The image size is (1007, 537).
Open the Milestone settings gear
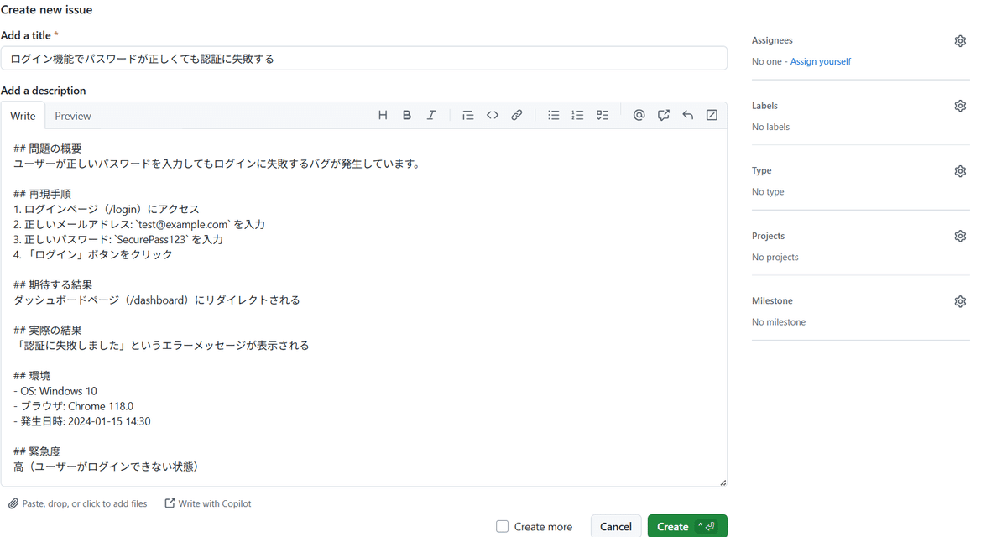960,300
